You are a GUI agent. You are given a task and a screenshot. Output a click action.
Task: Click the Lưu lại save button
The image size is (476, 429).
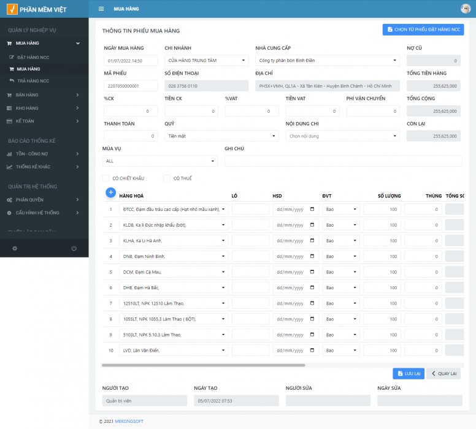408,373
